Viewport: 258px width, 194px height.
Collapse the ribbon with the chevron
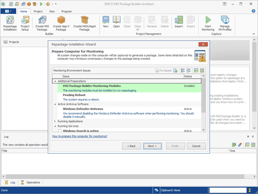pyautogui.click(x=254, y=34)
